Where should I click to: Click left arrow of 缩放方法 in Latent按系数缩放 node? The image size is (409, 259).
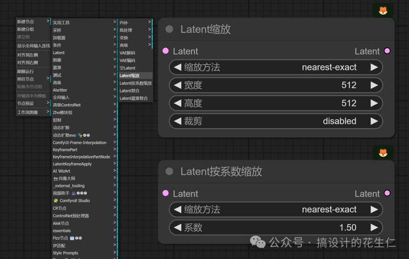pyautogui.click(x=178, y=210)
